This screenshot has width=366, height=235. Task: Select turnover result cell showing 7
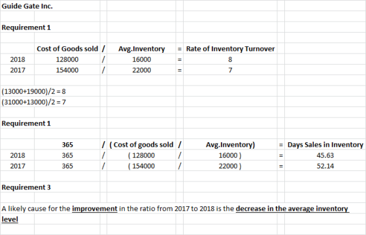230,70
